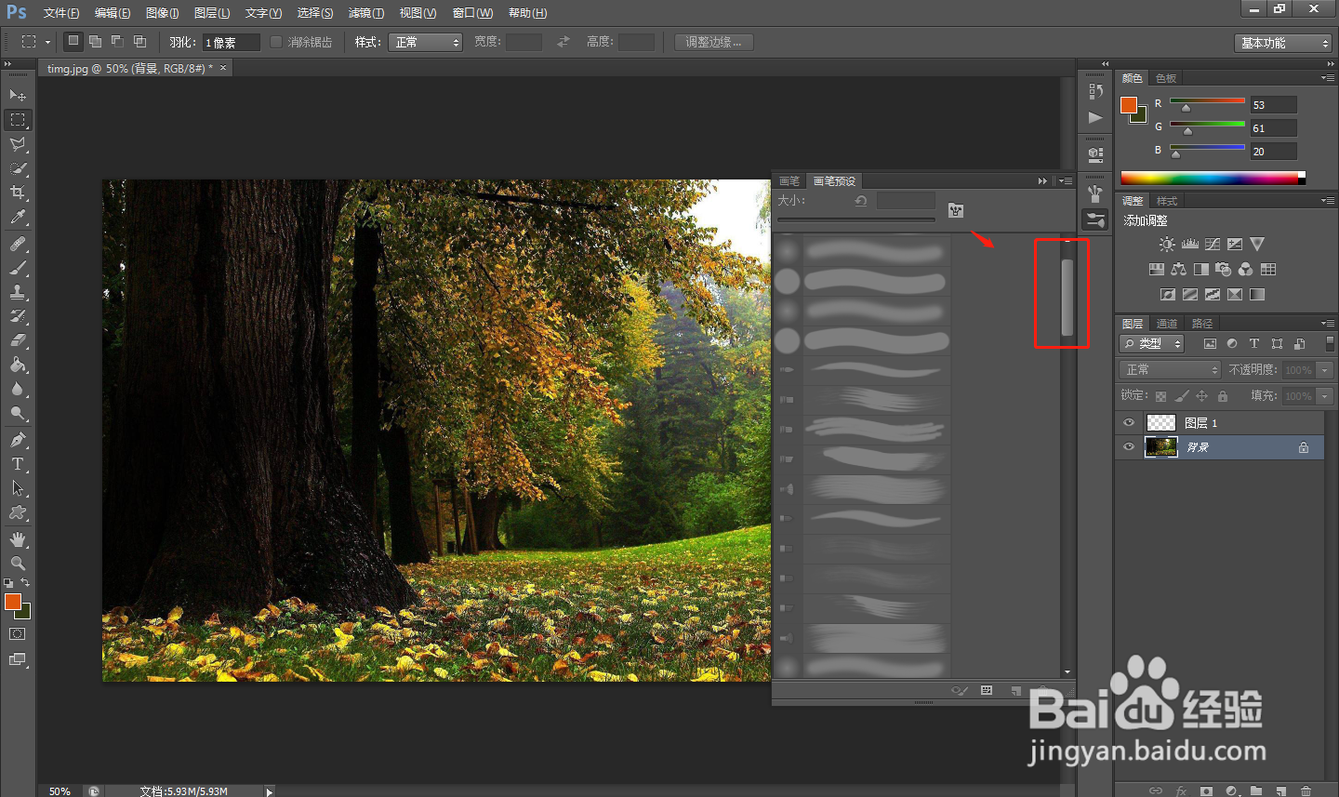Image resolution: width=1339 pixels, height=797 pixels.
Task: Select the Custom Shape tool
Action: [x=18, y=512]
